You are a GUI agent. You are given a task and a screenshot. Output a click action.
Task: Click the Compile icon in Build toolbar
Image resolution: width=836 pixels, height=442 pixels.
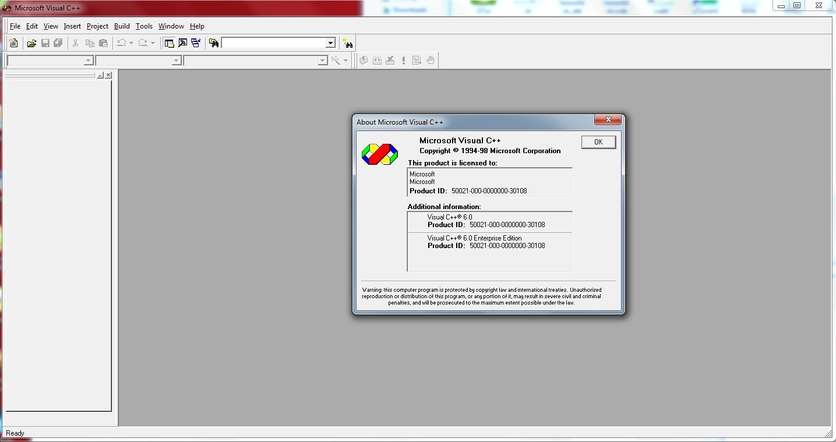364,60
